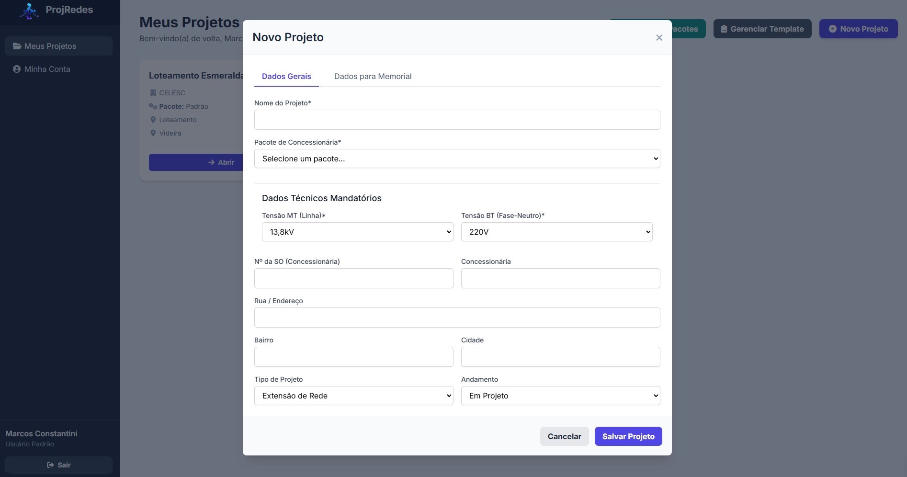907x477 pixels.
Task: Click the folder icon beside Meus Projetos
Action: coord(17,46)
